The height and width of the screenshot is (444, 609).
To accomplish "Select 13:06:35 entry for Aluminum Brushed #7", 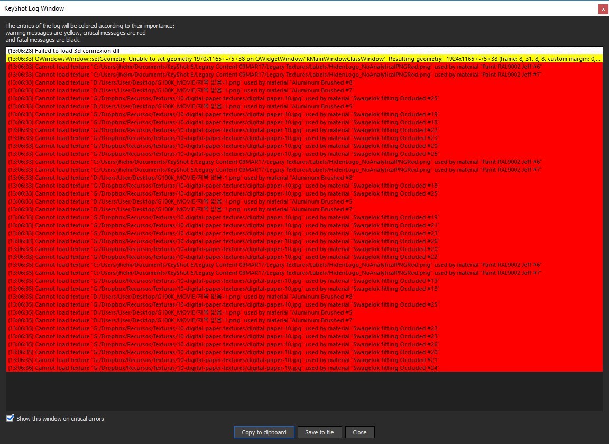I will (304, 320).
